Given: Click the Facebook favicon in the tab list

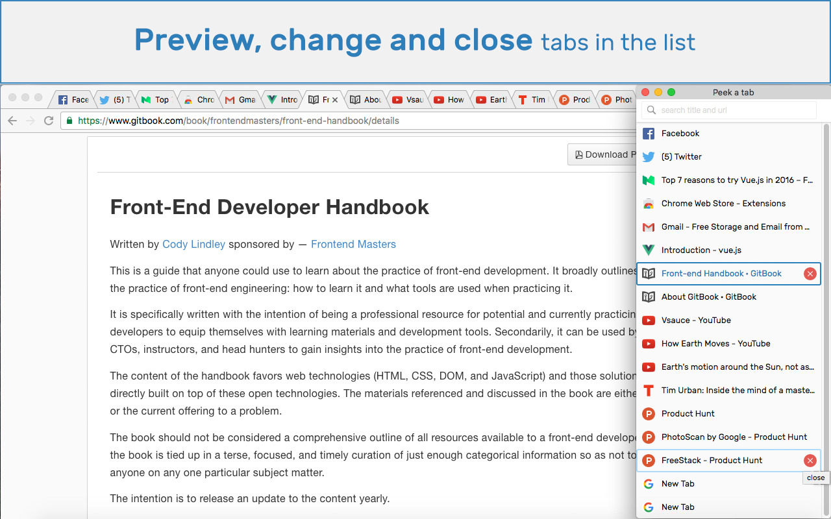Looking at the screenshot, I should [x=648, y=134].
